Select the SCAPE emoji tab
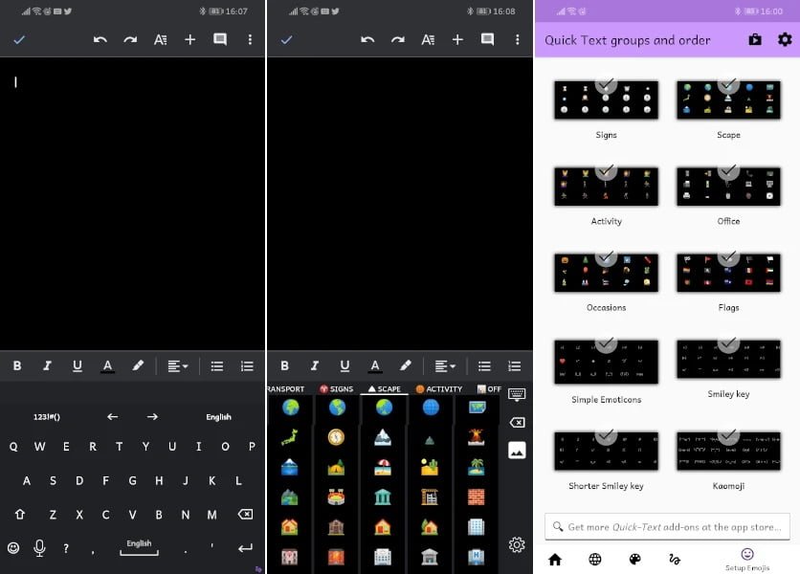The image size is (800, 574). (385, 388)
